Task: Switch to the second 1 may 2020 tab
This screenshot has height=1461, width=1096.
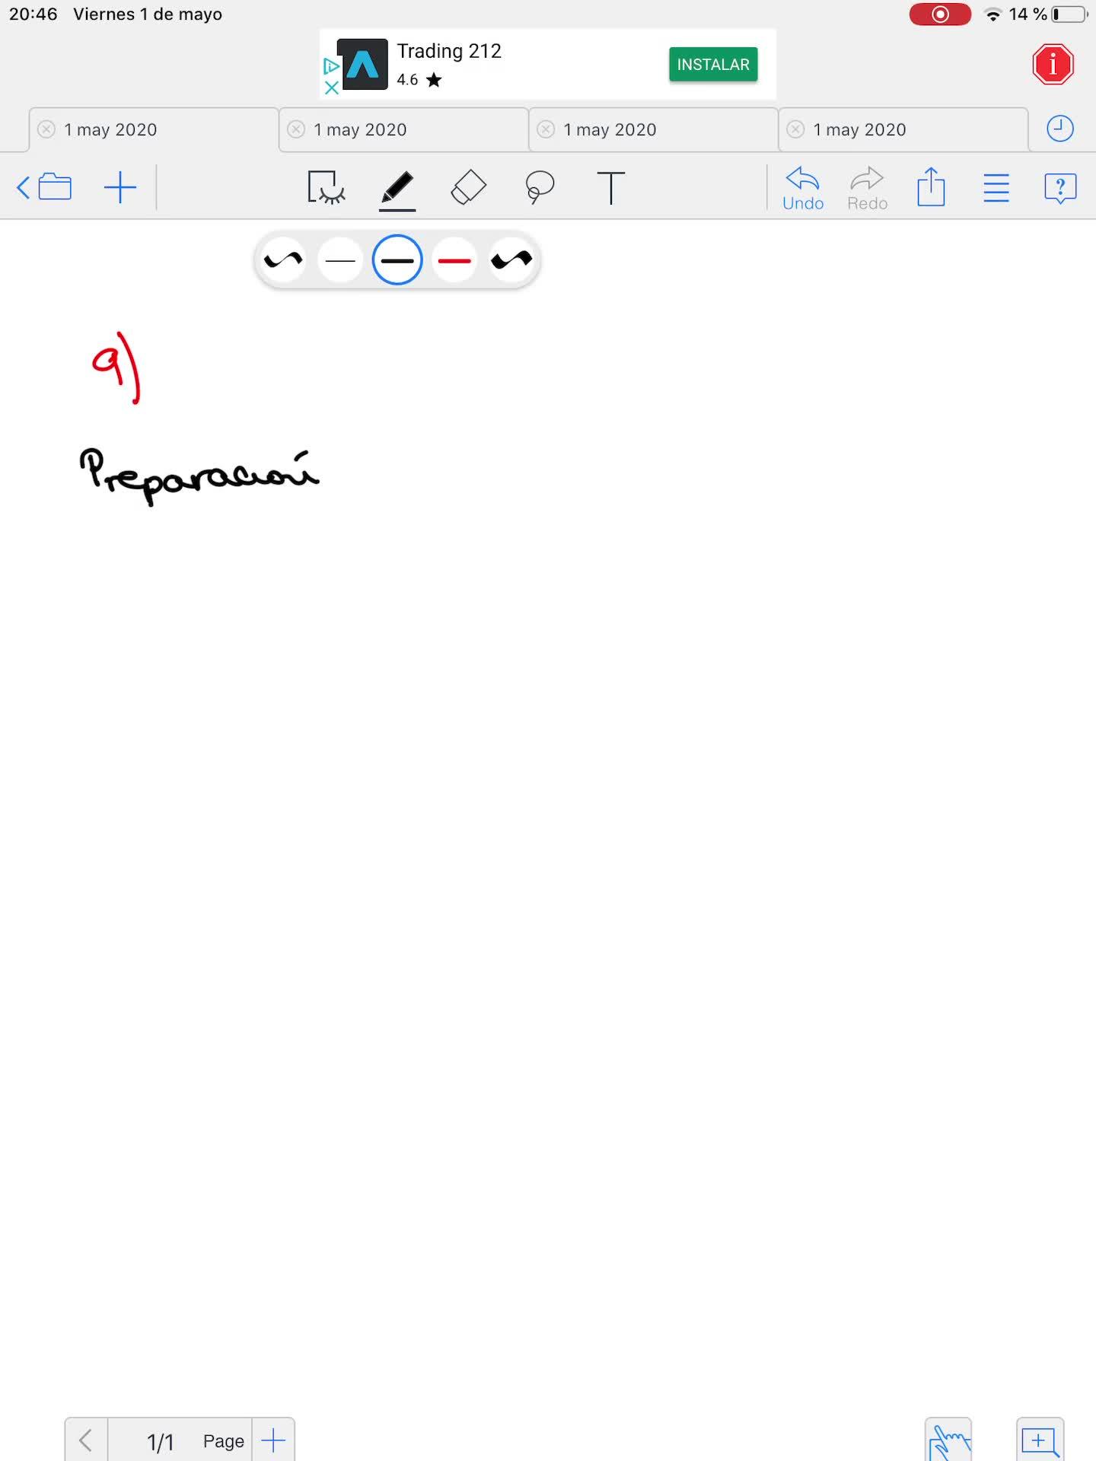Action: click(x=403, y=129)
